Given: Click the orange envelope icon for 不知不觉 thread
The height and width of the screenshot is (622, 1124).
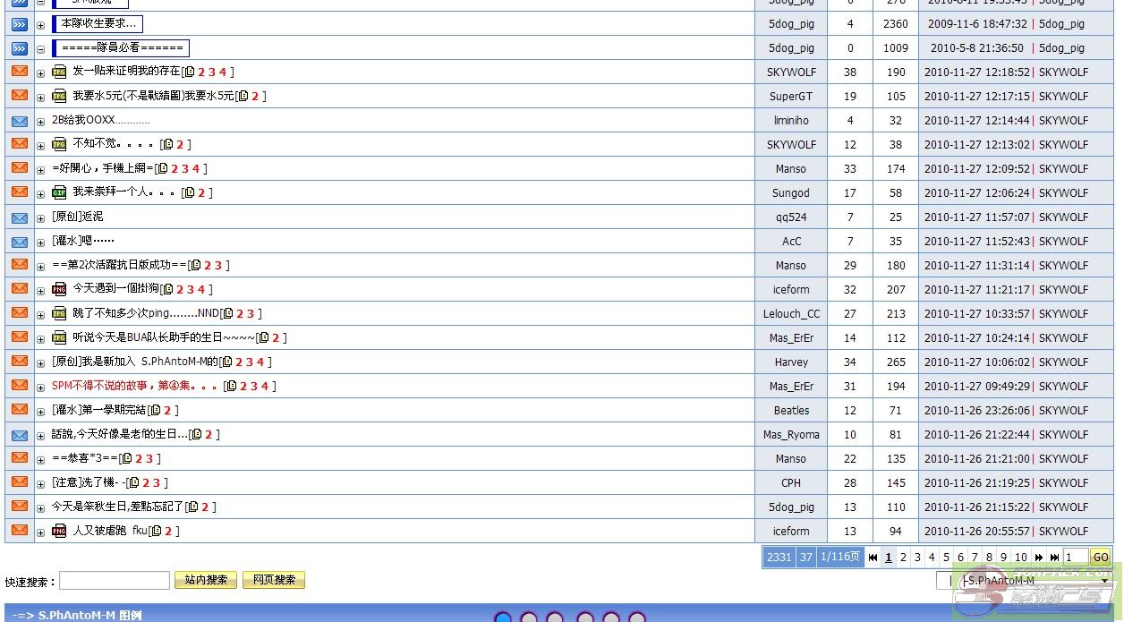Looking at the screenshot, I should click(x=20, y=144).
